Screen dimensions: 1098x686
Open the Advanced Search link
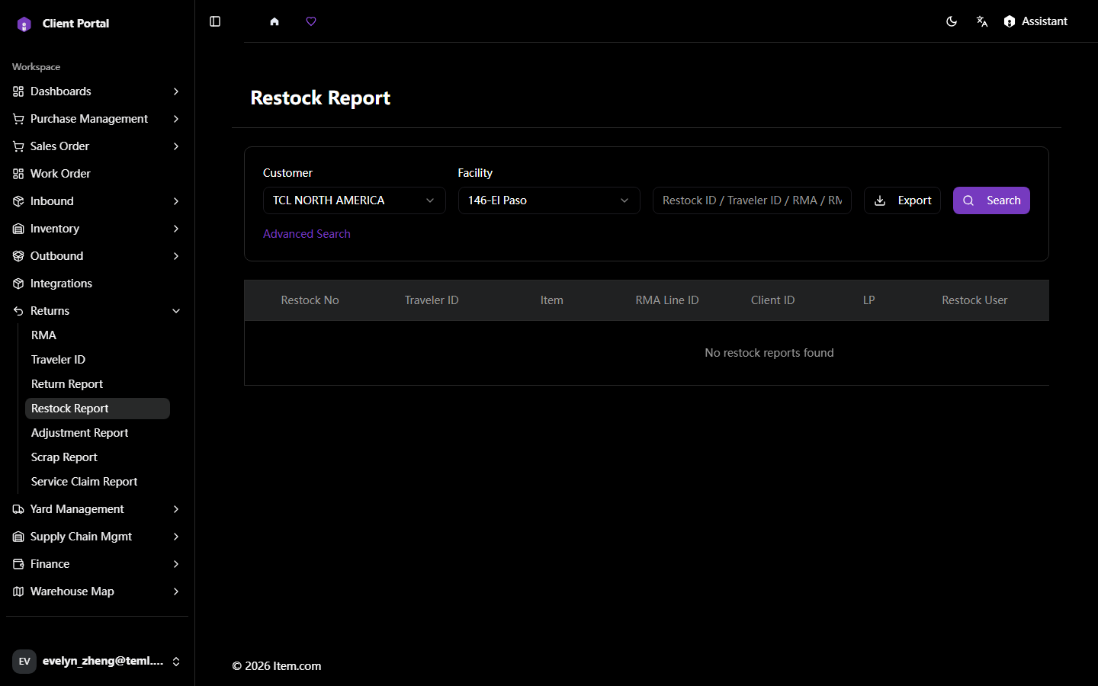click(307, 234)
